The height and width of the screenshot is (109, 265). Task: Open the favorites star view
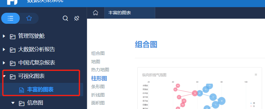[29, 18]
